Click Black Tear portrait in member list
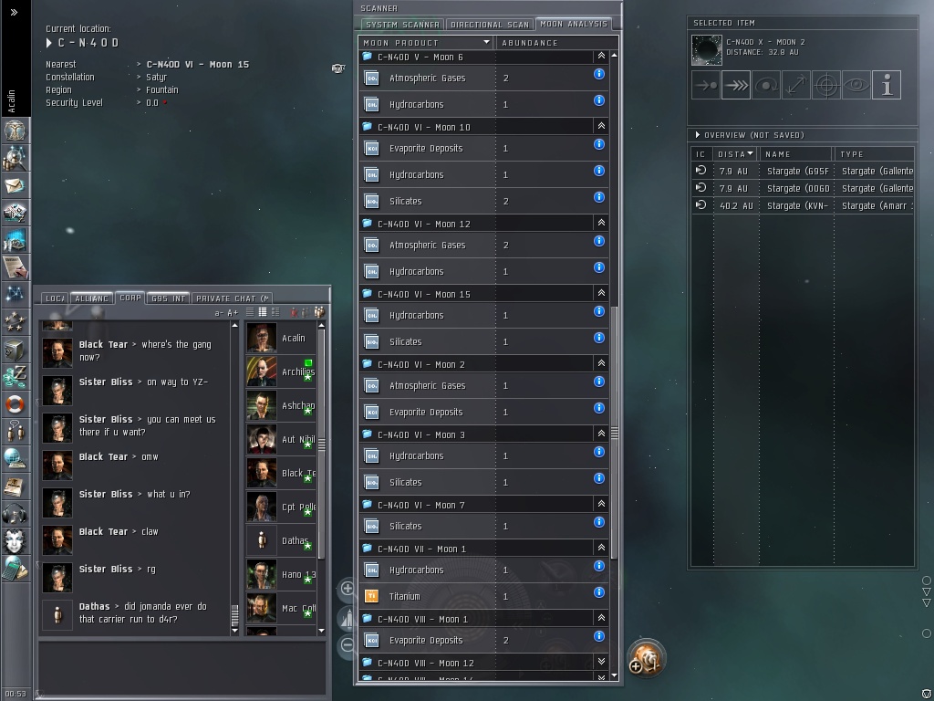Screen dimensions: 934x701 (262, 473)
